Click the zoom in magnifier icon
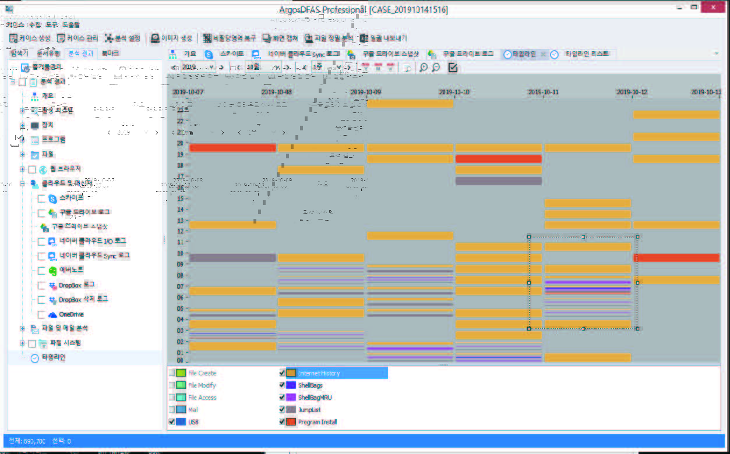 (424, 68)
